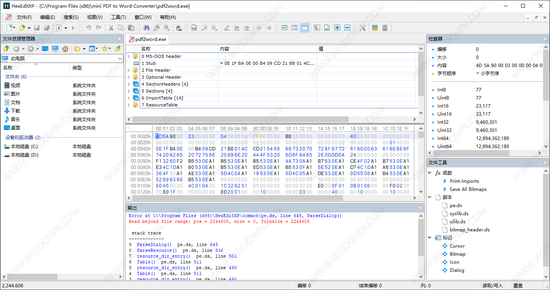Image resolution: width=550 pixels, height=290 pixels.
Task: Open dropdown arrow next to New file icon
Action: 14,28
